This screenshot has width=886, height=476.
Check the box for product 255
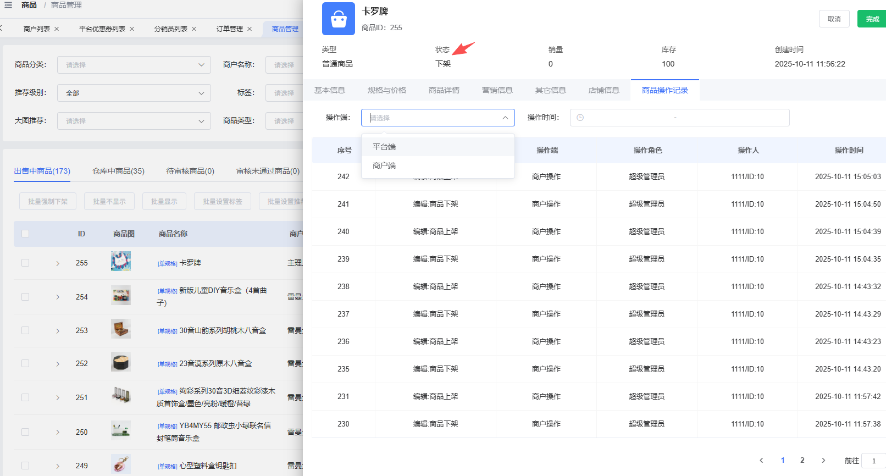25,263
